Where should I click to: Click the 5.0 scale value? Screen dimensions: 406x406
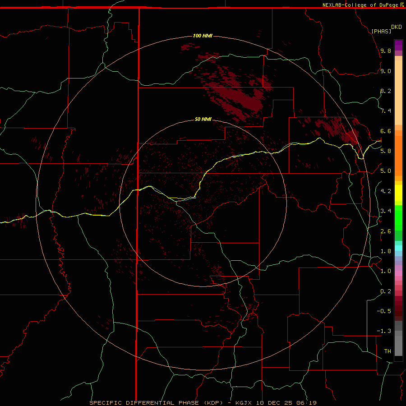[x=386, y=171]
